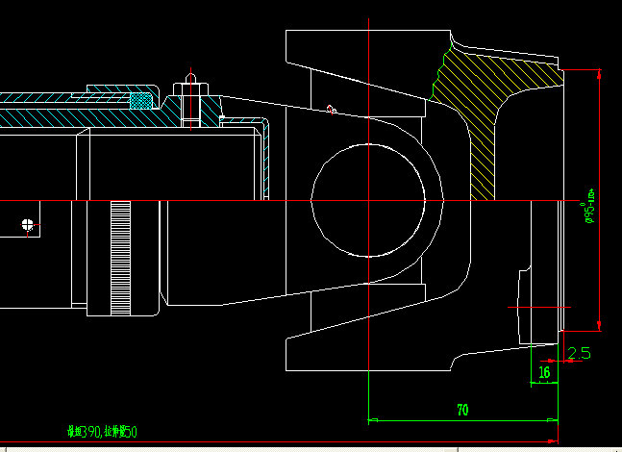Select the 70 dimension text

click(462, 410)
